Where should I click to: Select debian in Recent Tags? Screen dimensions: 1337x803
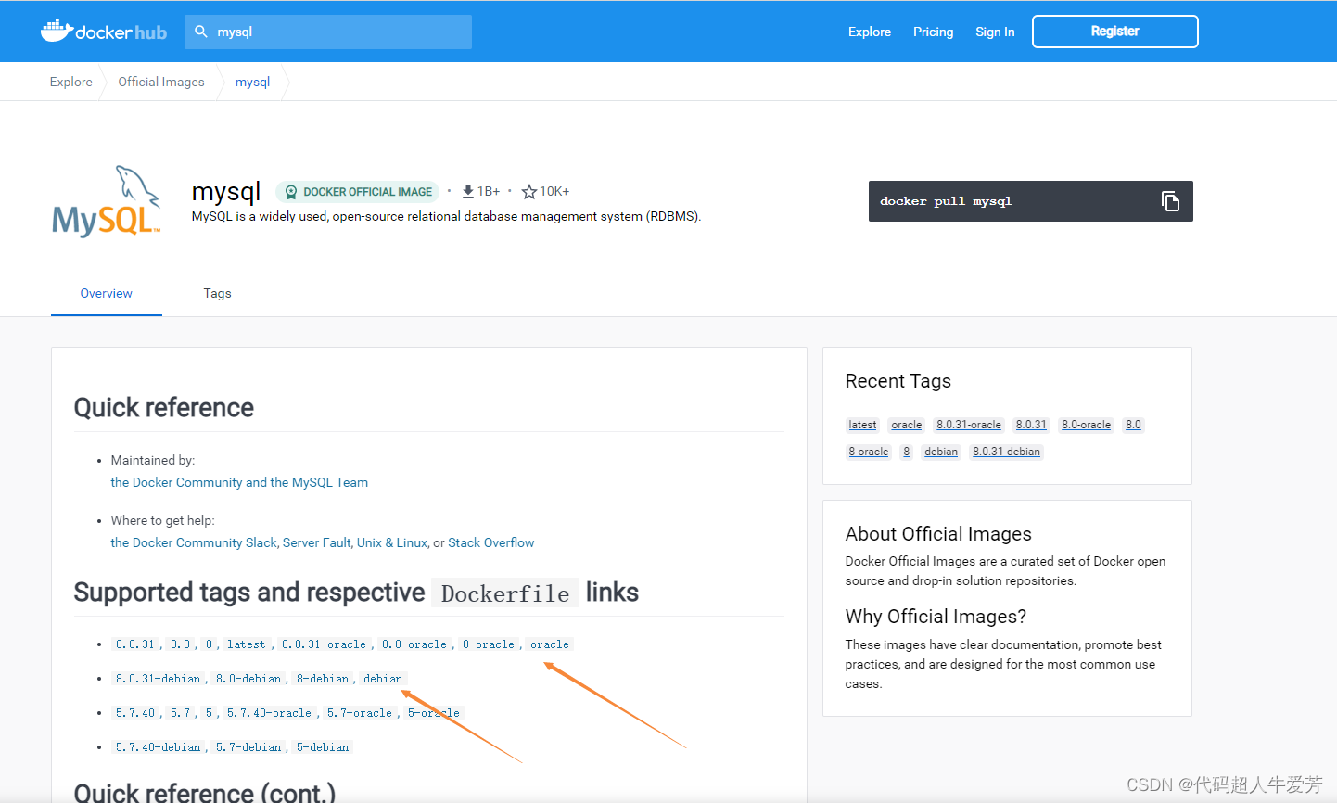941,452
